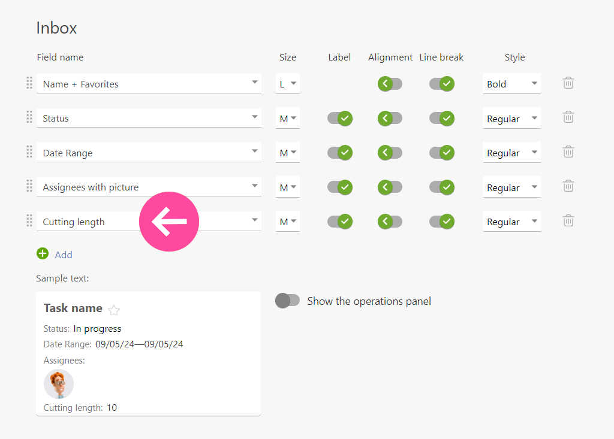The width and height of the screenshot is (614, 439).
Task: Click the assignee avatar in sample card
Action: (x=59, y=384)
